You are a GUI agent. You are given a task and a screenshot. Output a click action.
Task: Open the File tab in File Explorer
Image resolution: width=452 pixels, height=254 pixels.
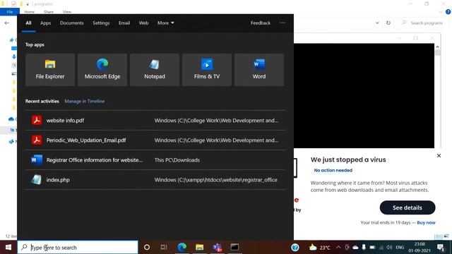coord(10,12)
